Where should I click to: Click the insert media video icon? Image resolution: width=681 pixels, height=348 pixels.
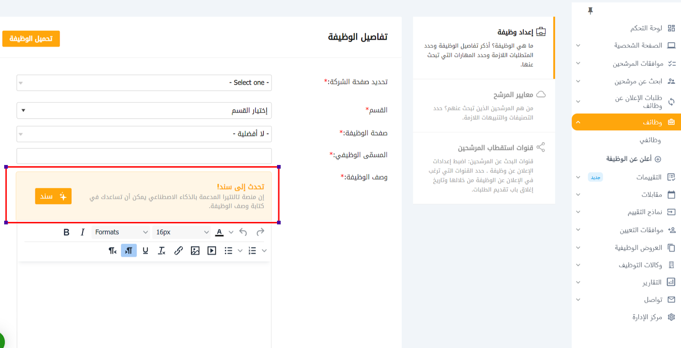pos(212,251)
